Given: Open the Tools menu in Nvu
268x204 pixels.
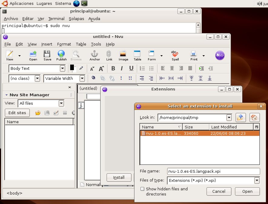Looking at the screenshot, I should (96, 44).
